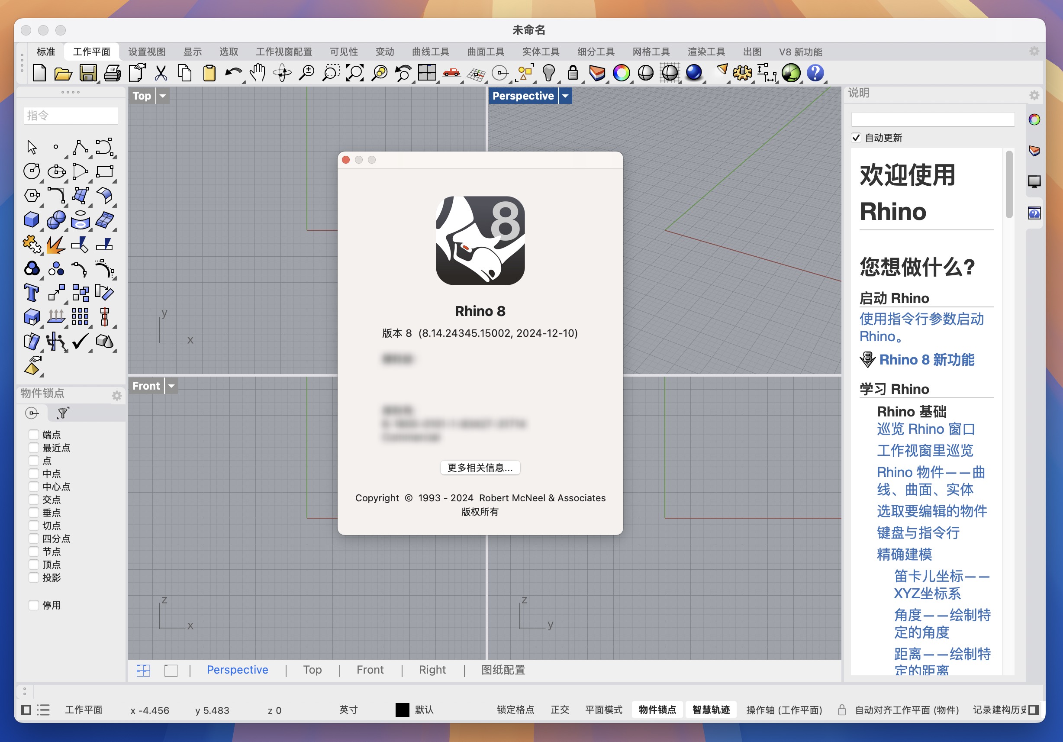Screen dimensions: 1063x742
Task: Select the box solid creation tool
Action: [x=32, y=219]
